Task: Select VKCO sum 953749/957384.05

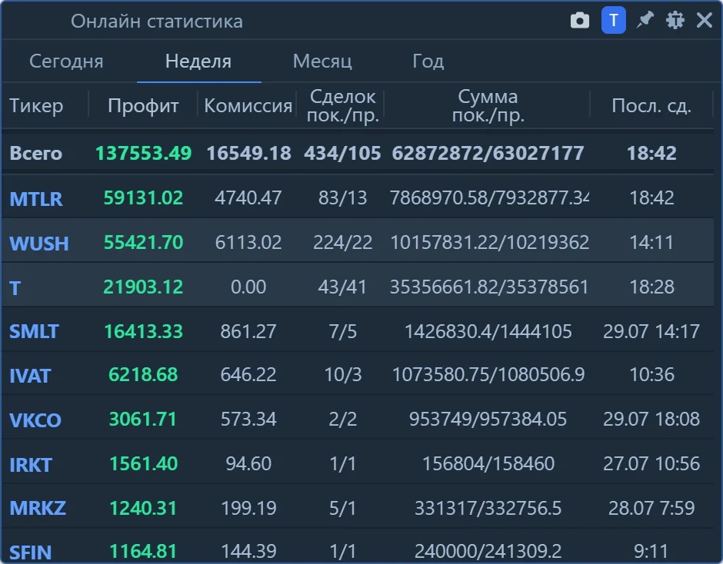Action: pos(488,419)
